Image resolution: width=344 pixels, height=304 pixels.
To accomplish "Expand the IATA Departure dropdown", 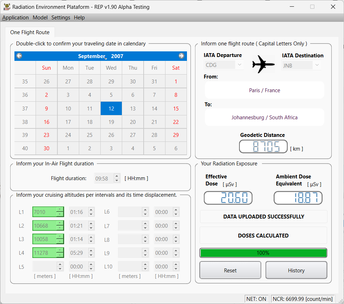I will point(239,65).
